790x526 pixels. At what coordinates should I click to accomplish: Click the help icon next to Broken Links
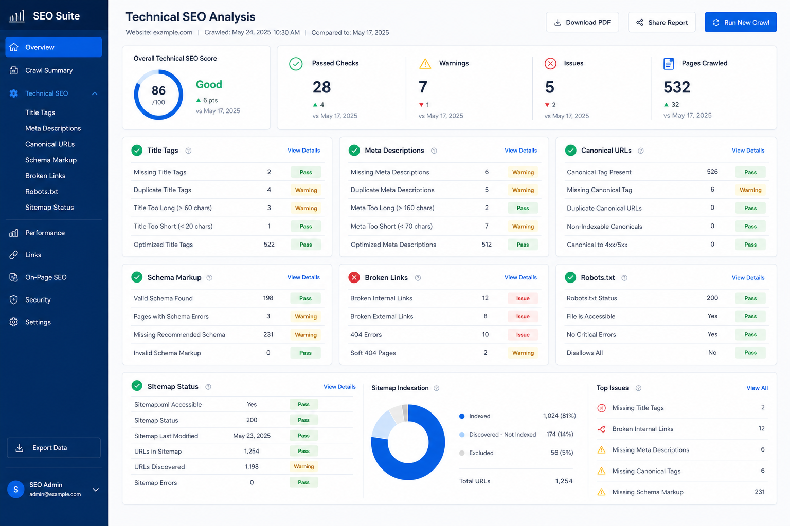(x=418, y=277)
